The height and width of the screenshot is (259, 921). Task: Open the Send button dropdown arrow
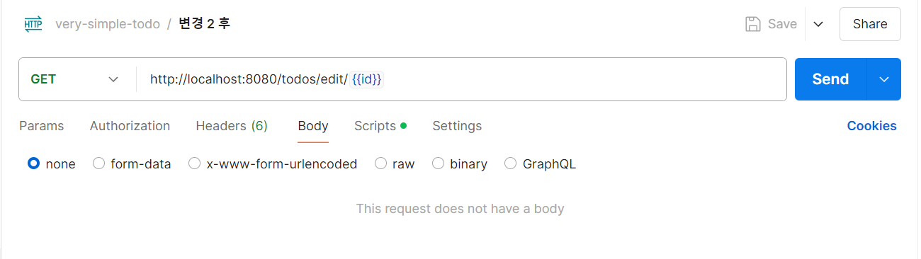tap(884, 79)
